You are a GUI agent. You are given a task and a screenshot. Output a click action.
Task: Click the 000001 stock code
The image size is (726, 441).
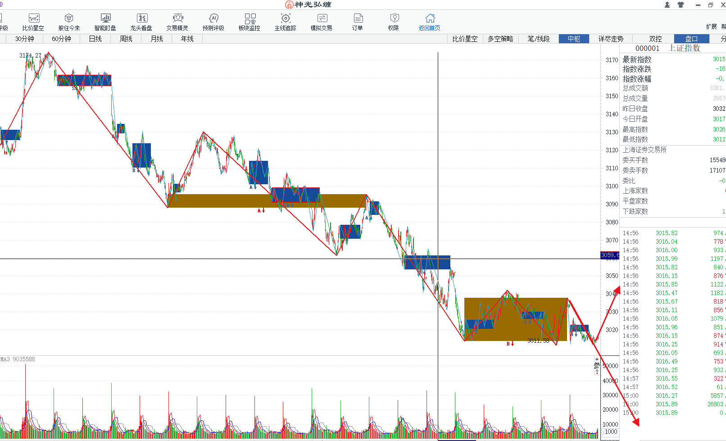pos(647,48)
